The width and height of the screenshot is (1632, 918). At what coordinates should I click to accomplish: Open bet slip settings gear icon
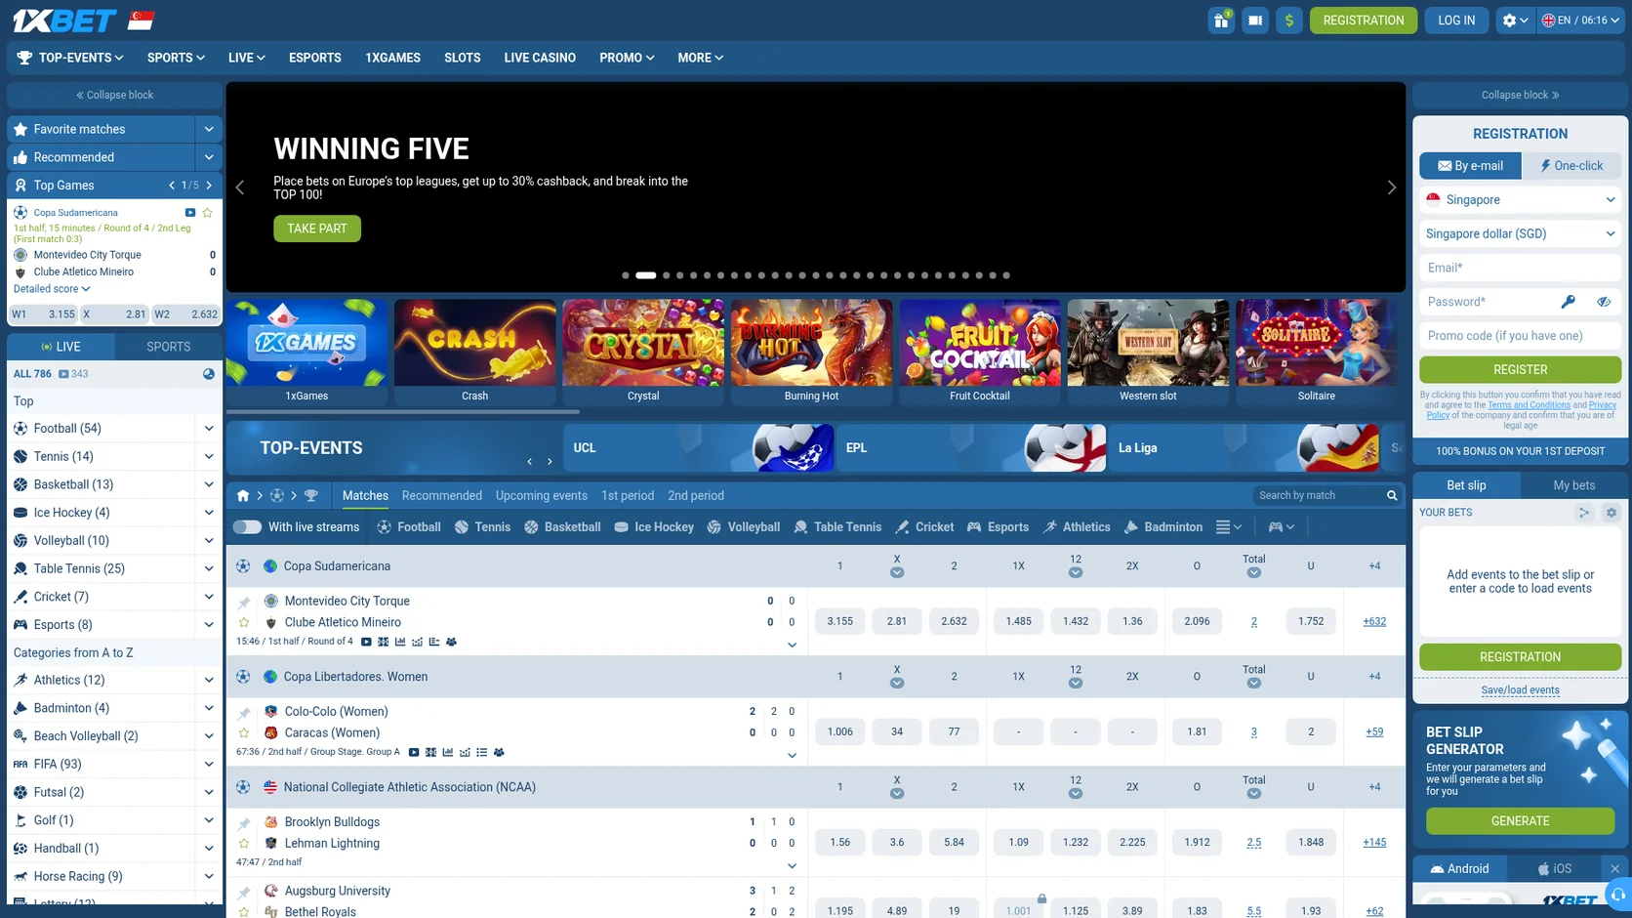coord(1611,513)
